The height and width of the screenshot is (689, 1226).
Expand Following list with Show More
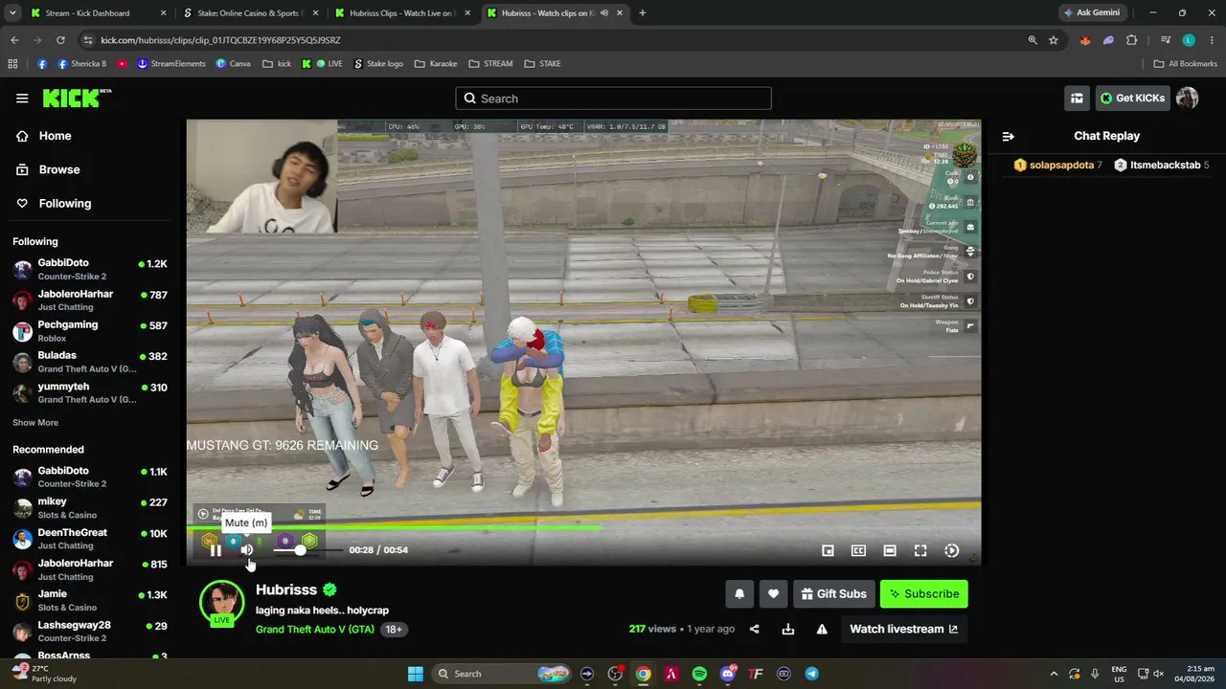[35, 423]
